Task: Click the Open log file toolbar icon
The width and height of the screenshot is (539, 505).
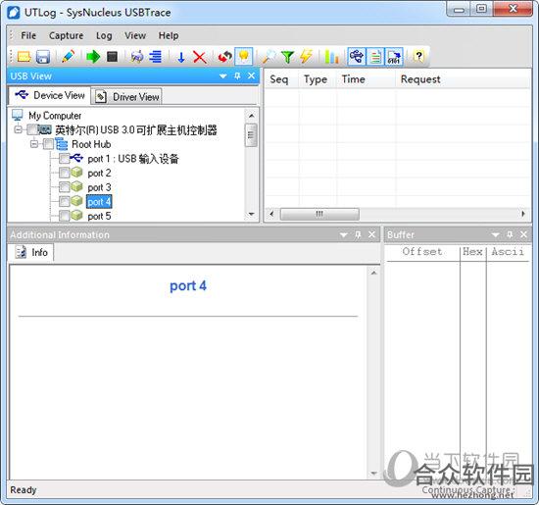Action: 24,57
